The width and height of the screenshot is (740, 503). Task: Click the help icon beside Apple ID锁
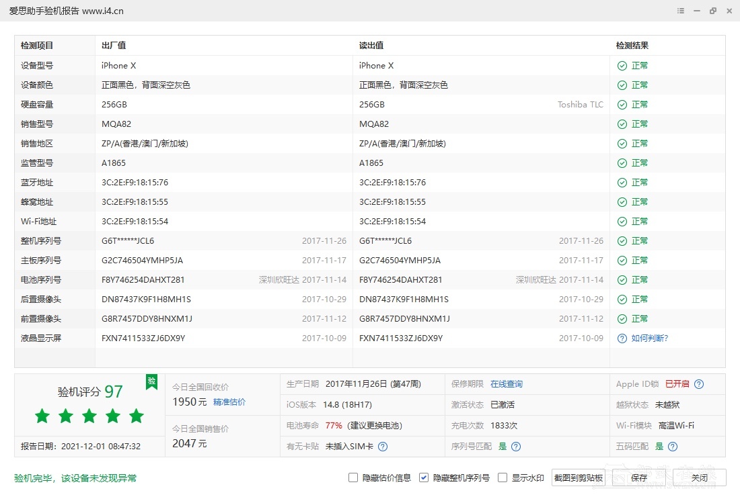699,384
